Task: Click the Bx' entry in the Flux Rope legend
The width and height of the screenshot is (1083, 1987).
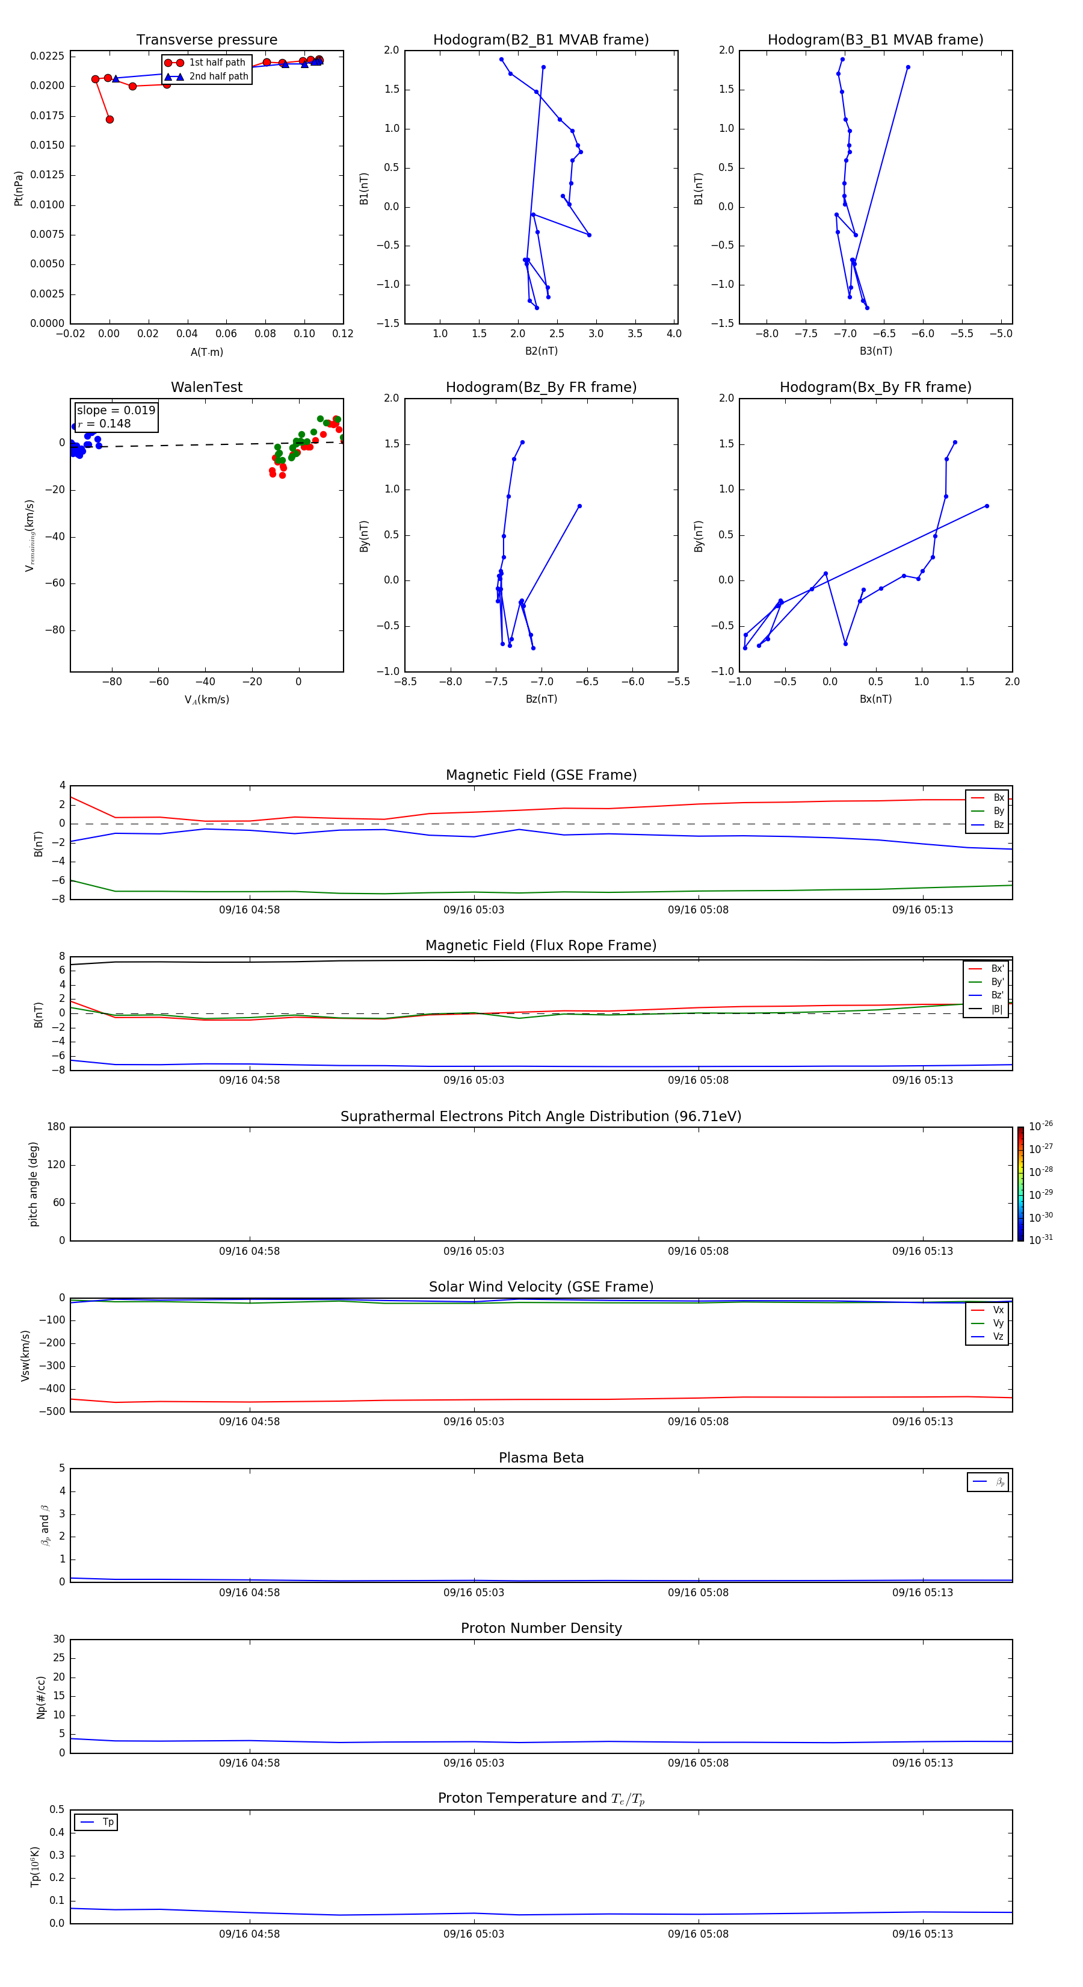Action: coord(986,969)
